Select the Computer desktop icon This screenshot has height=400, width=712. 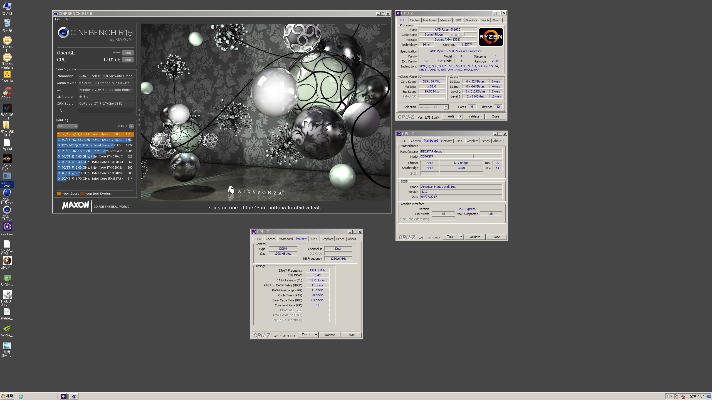7,9
